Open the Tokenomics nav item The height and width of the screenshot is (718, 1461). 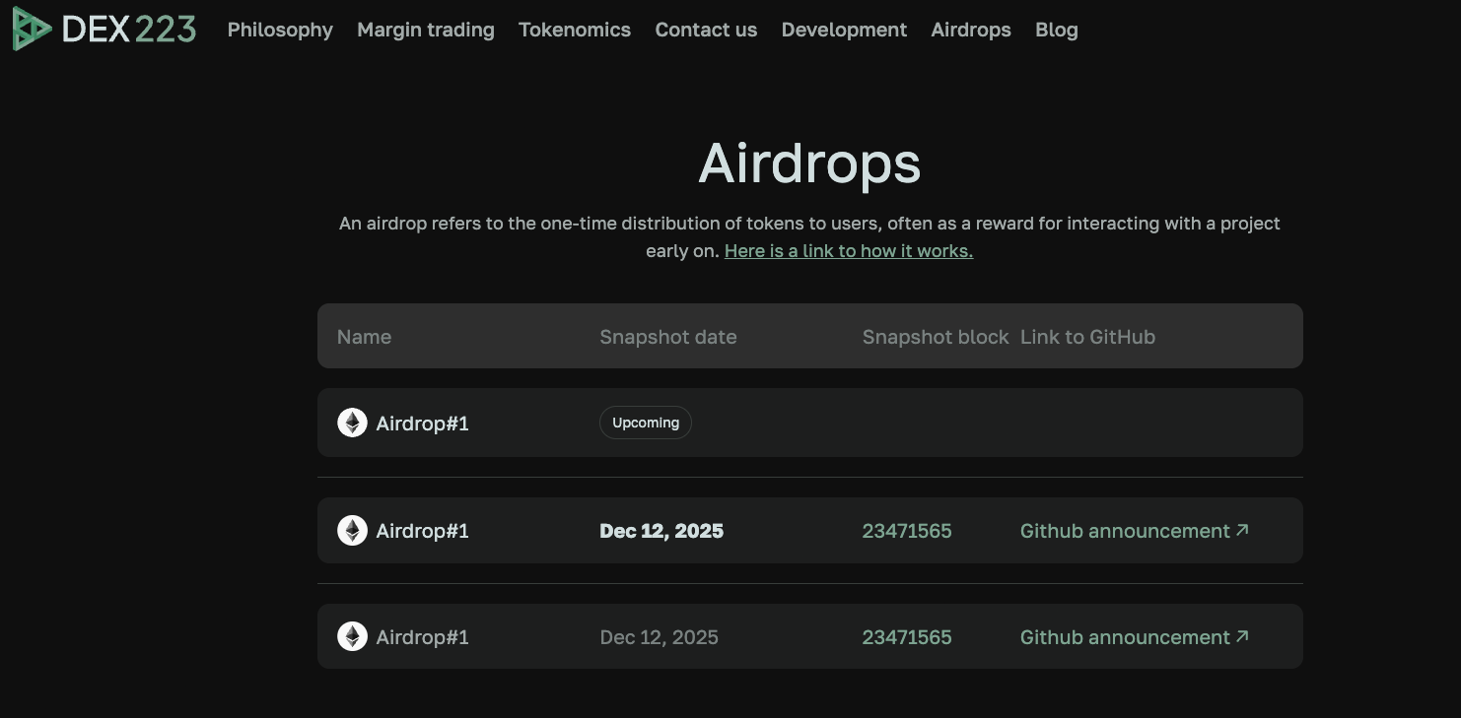point(575,30)
